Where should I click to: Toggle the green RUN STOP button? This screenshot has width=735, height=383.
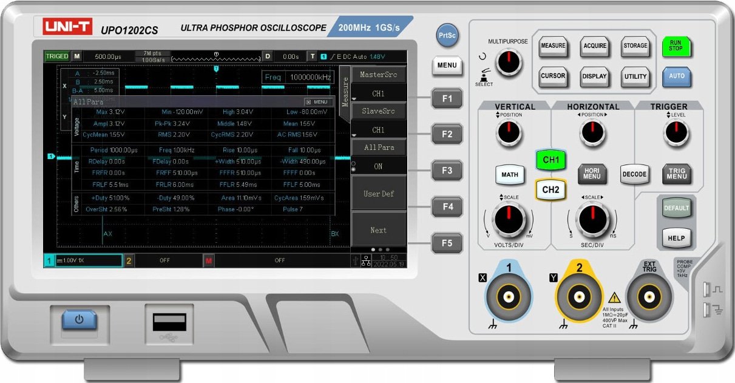click(676, 46)
